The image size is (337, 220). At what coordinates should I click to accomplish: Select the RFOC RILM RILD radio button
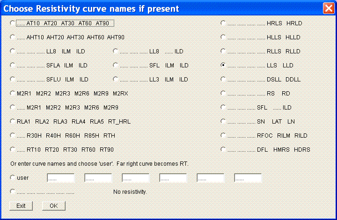(223, 135)
